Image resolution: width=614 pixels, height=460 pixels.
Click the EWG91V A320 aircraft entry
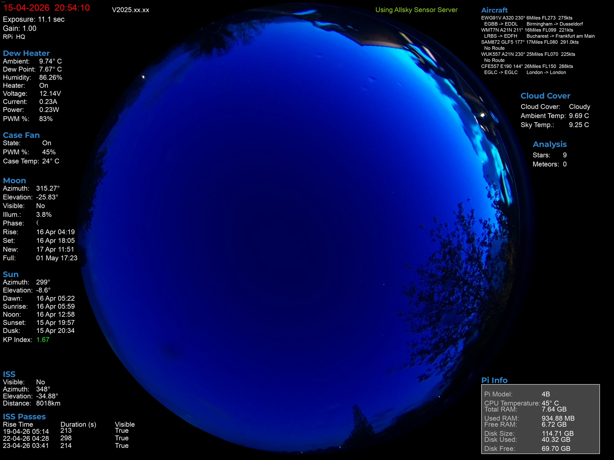pos(527,18)
